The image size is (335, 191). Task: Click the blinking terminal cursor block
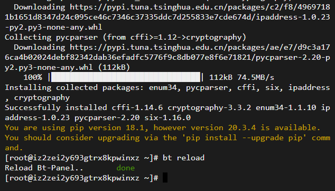165,178
